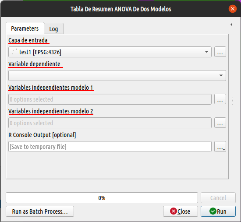The width and height of the screenshot is (241, 222).
Task: Select the test1 [EPSG:4326] combo box
Action: pyautogui.click(x=110, y=52)
